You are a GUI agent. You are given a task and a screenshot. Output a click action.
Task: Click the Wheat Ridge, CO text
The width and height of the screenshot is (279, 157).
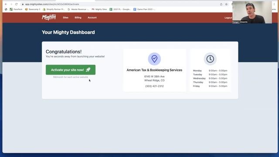[x=154, y=80]
